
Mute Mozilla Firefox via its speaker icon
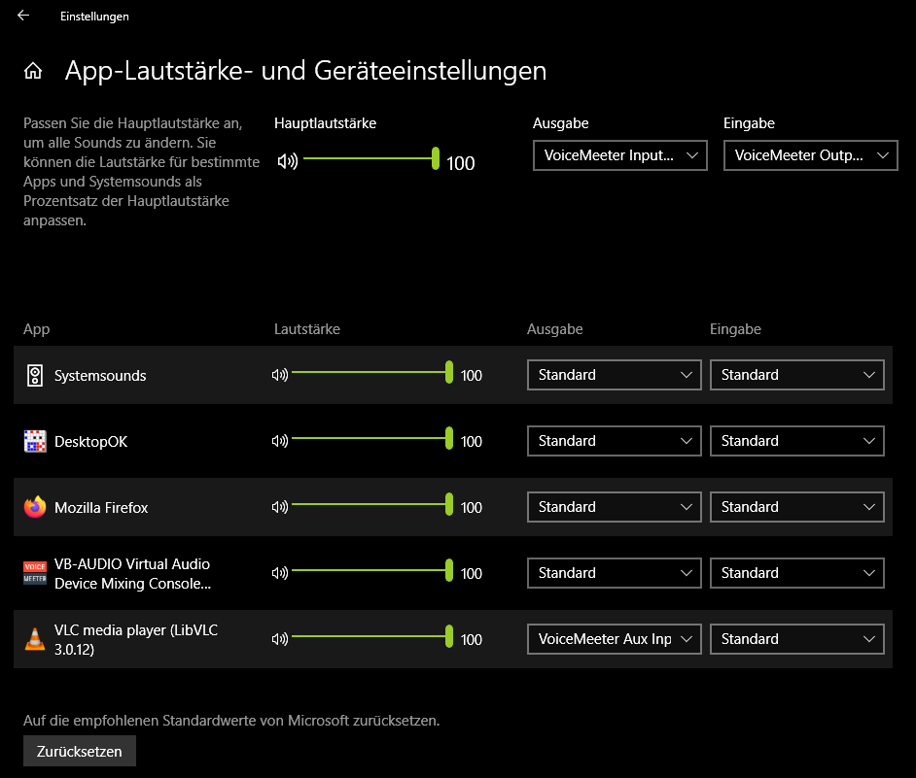coord(280,507)
